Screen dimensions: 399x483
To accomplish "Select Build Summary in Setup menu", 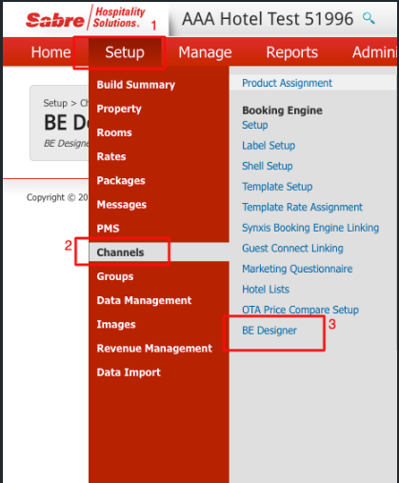I will [x=136, y=85].
